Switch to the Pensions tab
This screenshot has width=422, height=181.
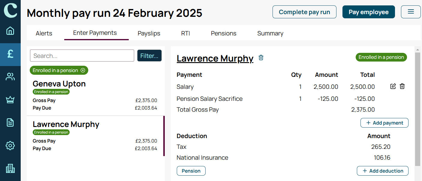pyautogui.click(x=224, y=33)
